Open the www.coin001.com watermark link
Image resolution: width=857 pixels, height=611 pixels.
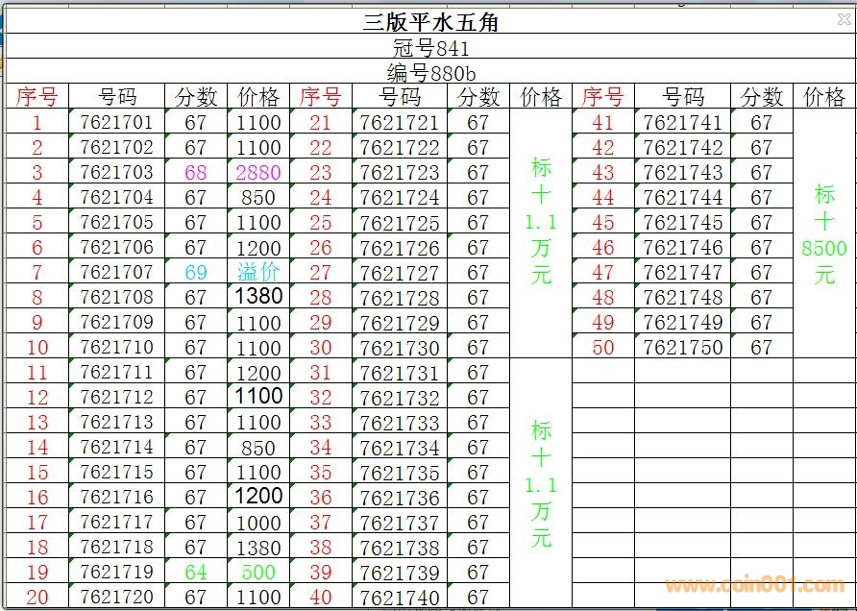(754, 585)
